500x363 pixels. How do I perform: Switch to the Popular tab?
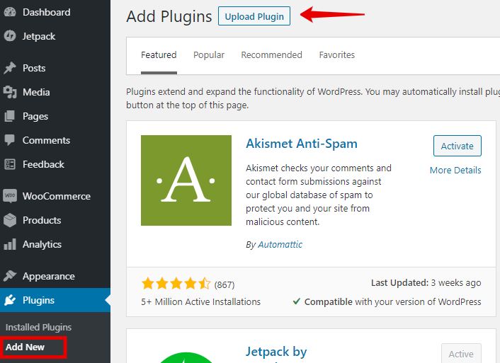209,55
